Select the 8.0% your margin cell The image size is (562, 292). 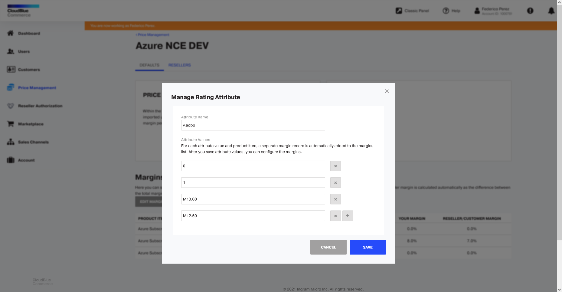click(412, 241)
